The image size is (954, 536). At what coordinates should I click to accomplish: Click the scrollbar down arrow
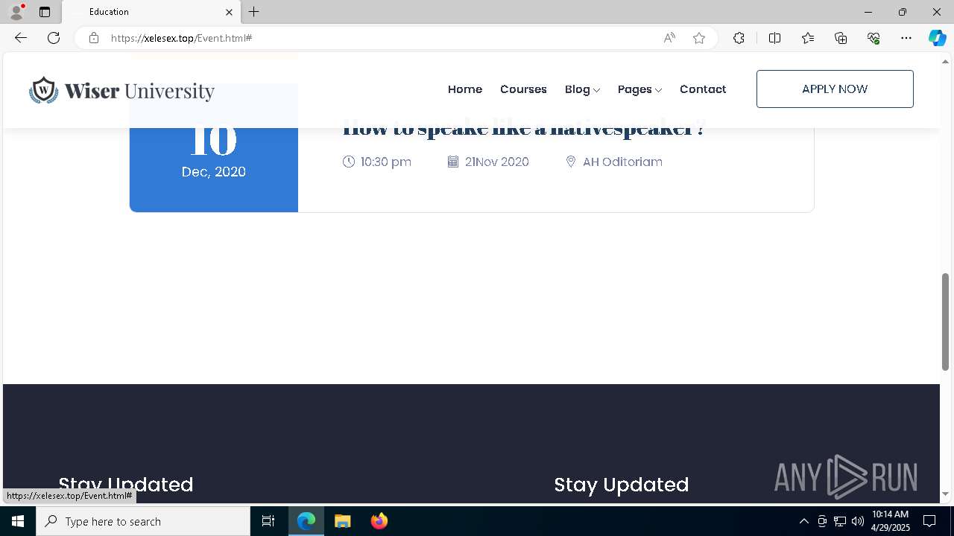click(945, 494)
